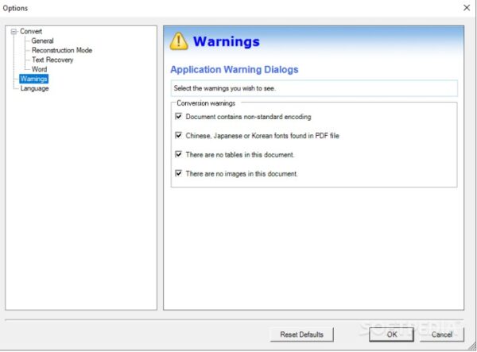Screen dimensions: 477x352
Task: Open Reconstruction Mode settings
Action: click(x=62, y=50)
